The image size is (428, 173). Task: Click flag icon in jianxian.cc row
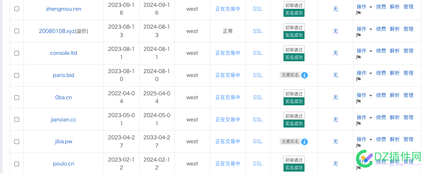pyautogui.click(x=359, y=123)
